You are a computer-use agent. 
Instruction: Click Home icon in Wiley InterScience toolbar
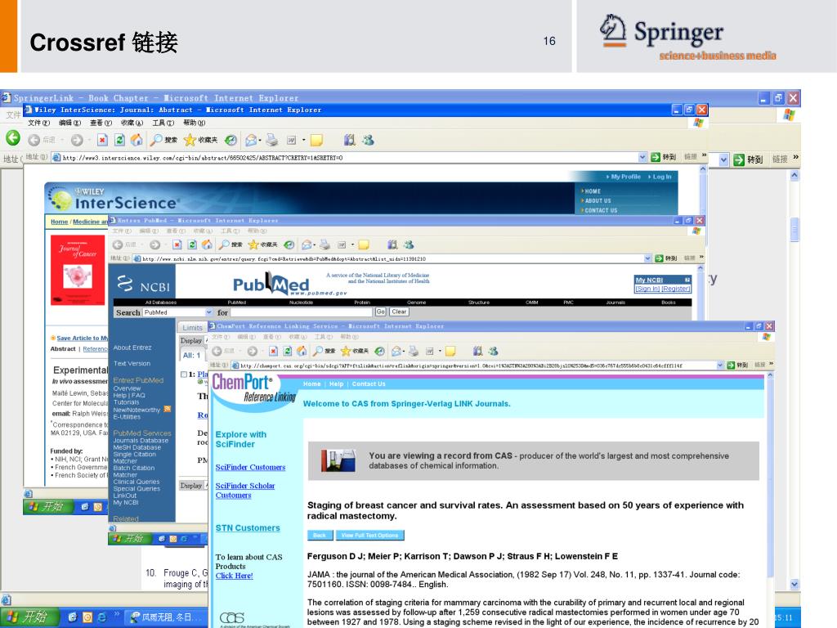(x=137, y=140)
